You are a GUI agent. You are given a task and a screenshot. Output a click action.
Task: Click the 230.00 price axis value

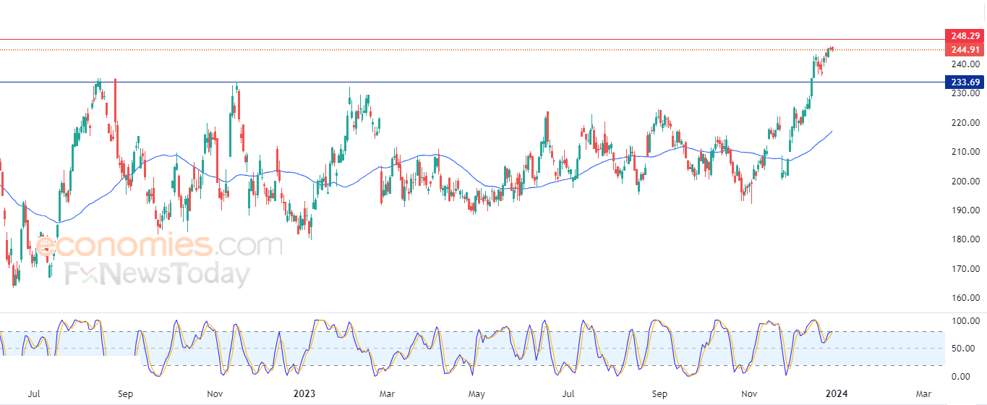[965, 93]
